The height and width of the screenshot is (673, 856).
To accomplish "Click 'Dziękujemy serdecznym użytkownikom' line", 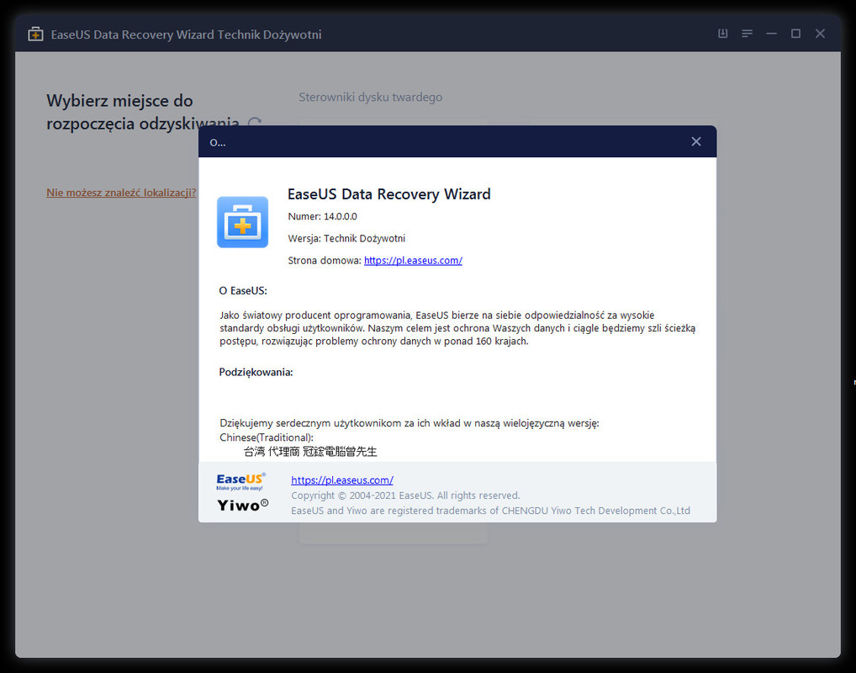I will click(409, 423).
